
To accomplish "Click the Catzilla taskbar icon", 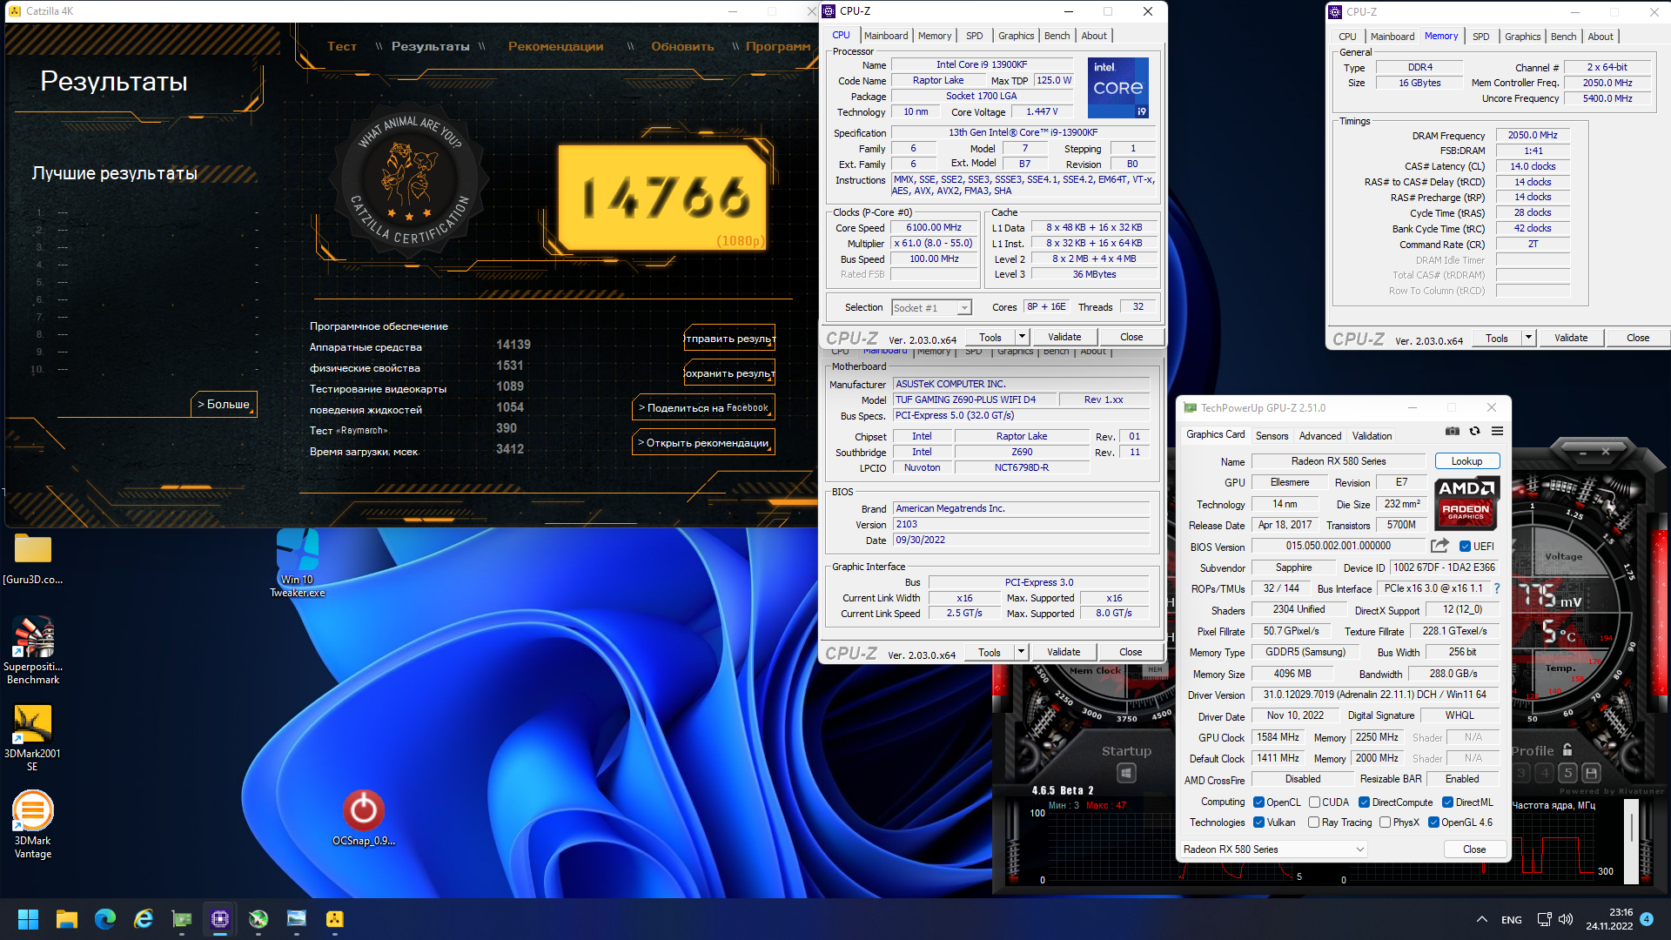I will 335,919.
